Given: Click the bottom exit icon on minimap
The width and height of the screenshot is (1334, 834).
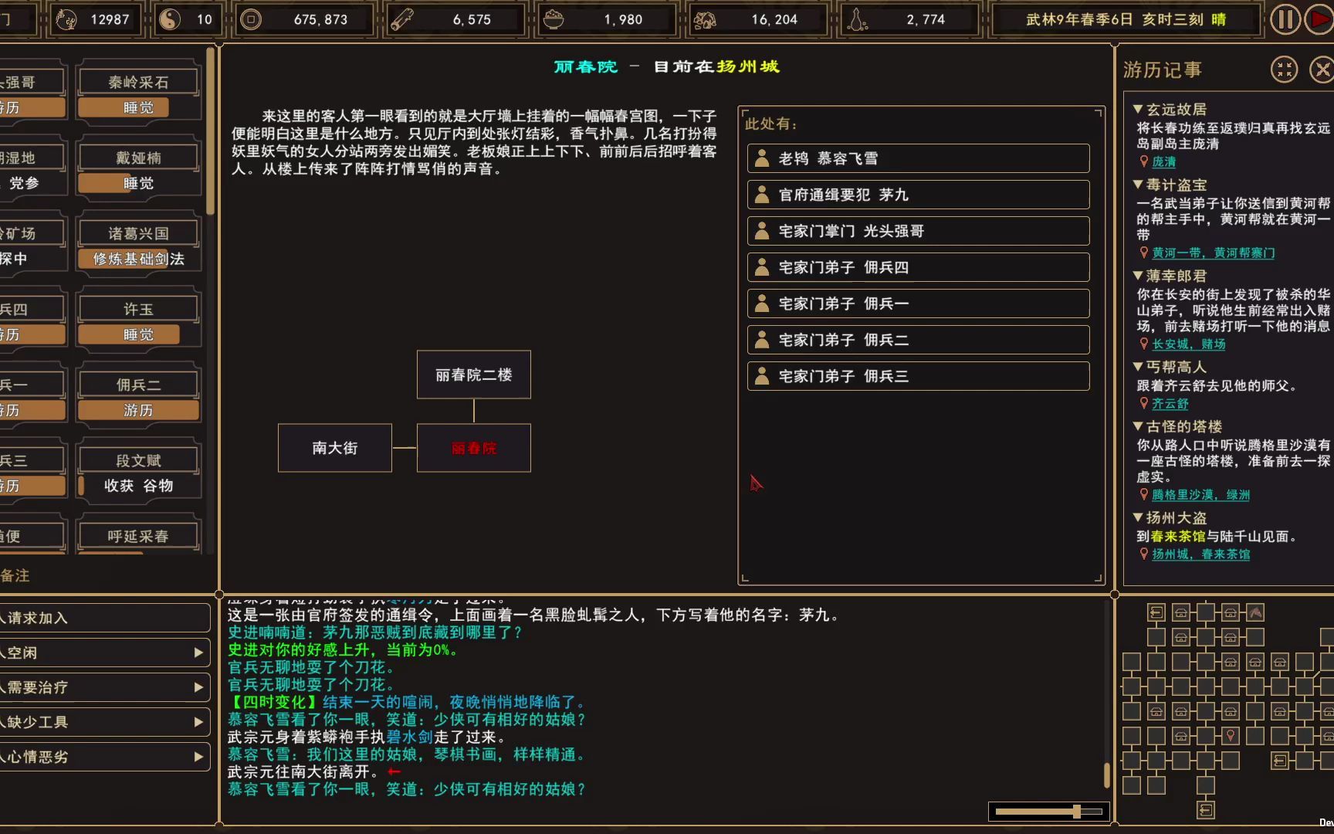Looking at the screenshot, I should coord(1206,810).
